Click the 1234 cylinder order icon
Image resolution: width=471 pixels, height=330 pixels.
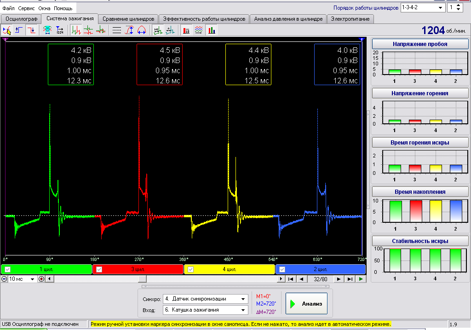[x=59, y=30]
